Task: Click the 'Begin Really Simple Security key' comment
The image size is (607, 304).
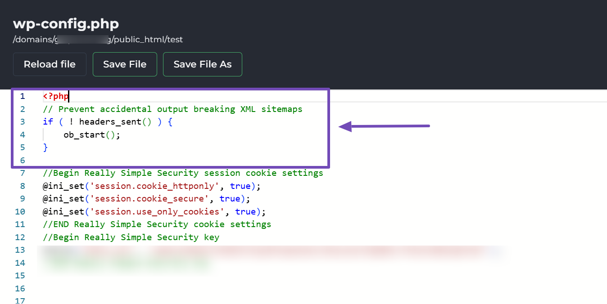Action: pyautogui.click(x=131, y=237)
